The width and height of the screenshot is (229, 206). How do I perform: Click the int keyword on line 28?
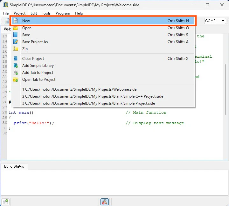(x=12, y=113)
